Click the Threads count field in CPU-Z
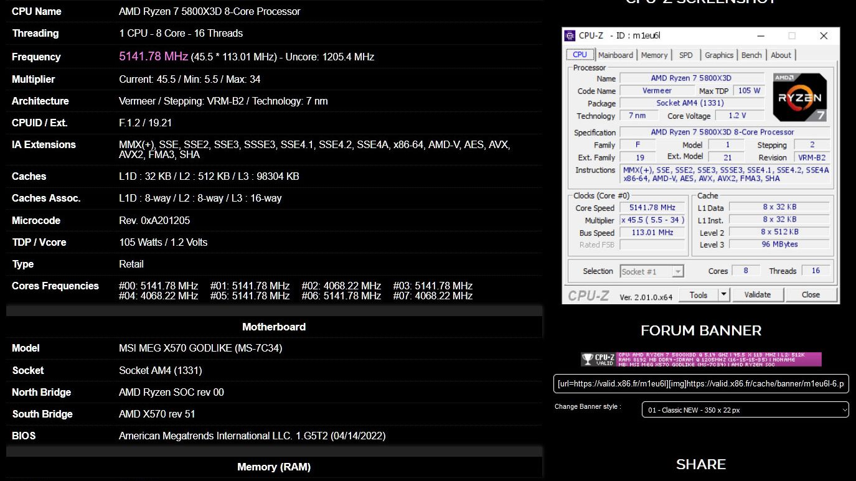 pos(816,271)
